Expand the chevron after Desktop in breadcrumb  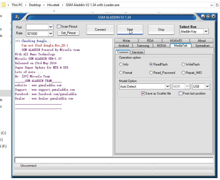[44, 5]
